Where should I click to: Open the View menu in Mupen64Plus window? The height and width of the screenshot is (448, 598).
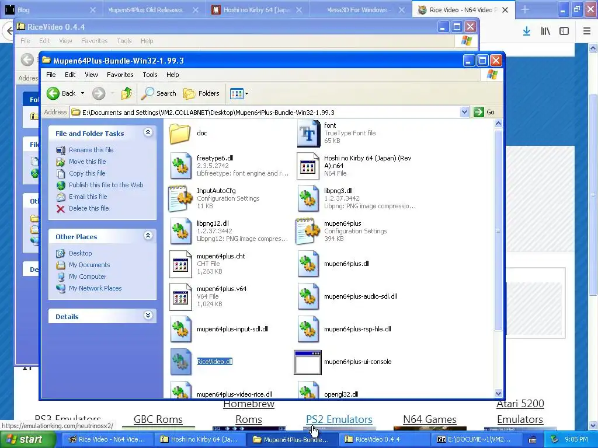(x=91, y=75)
